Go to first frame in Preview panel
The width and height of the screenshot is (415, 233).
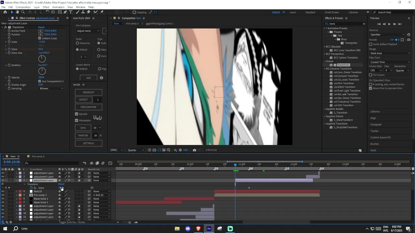(x=379, y=24)
